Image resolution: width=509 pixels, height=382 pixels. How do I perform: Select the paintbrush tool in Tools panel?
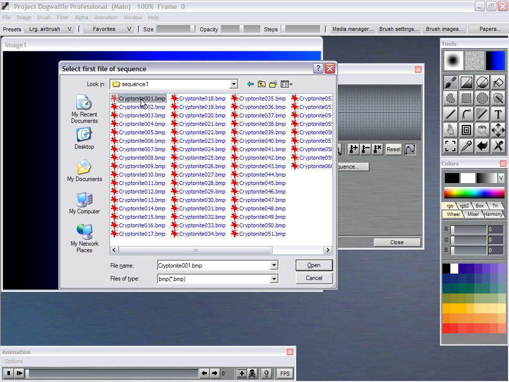tap(450, 83)
